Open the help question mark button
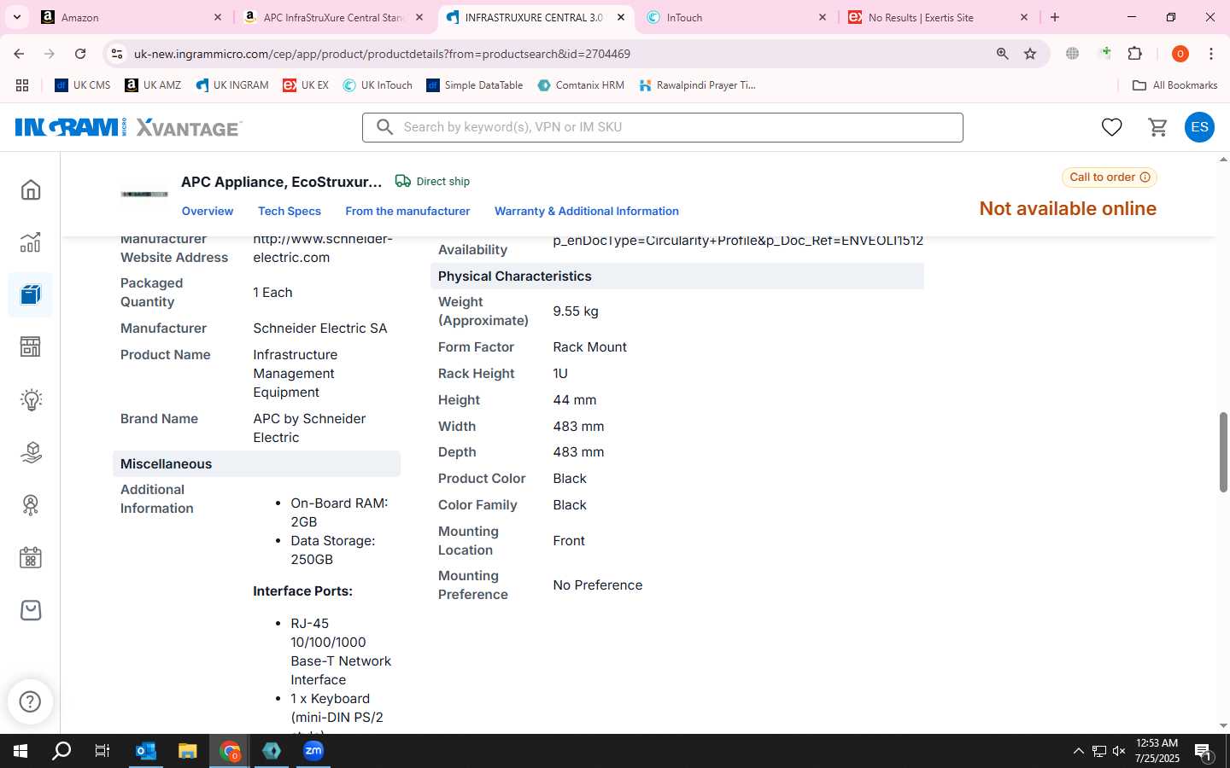 point(31,701)
